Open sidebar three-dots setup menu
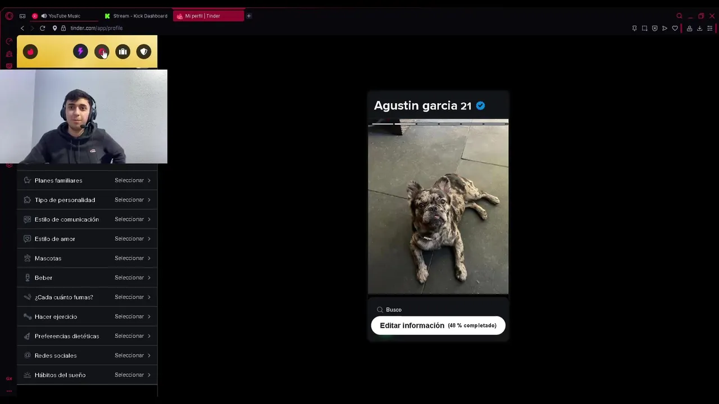This screenshot has width=719, height=404. coord(9,391)
